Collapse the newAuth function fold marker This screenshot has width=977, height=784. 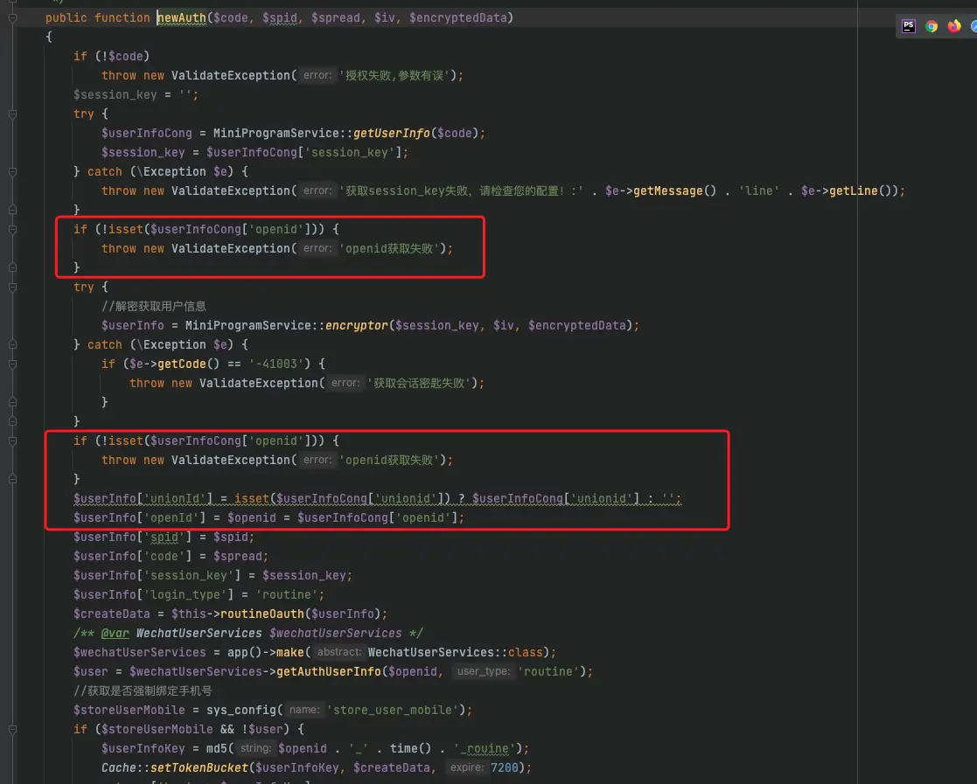click(12, 18)
